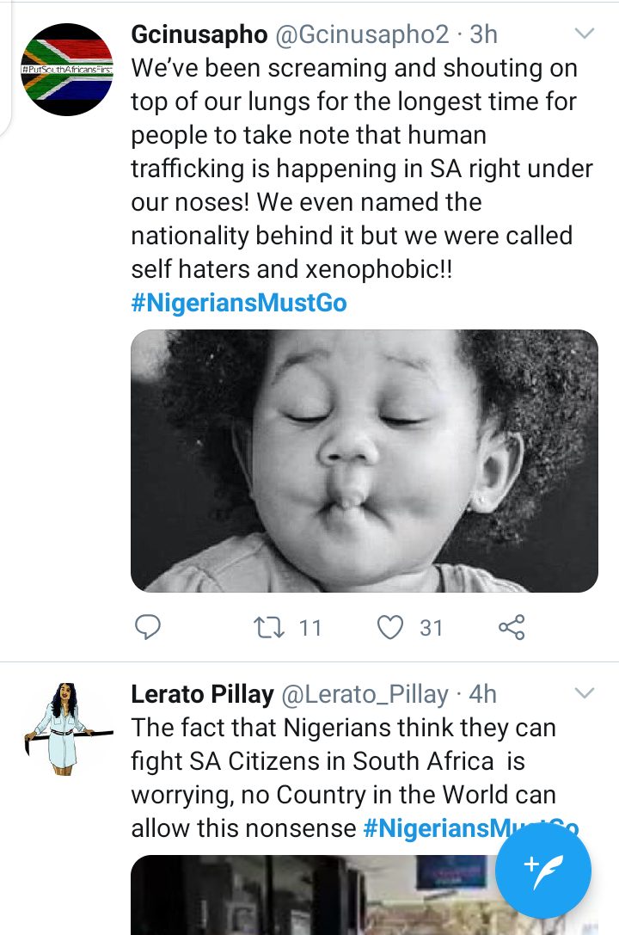Open the @Lerato_Pillay handle
The image size is (619, 935).
click(x=365, y=693)
